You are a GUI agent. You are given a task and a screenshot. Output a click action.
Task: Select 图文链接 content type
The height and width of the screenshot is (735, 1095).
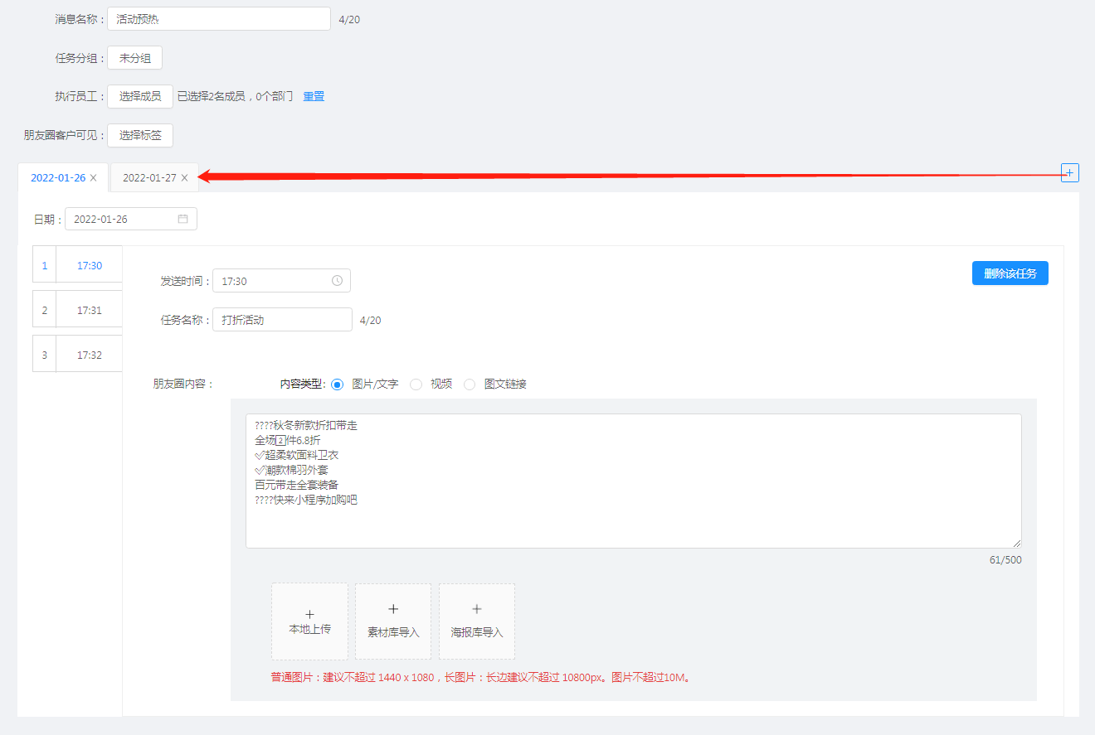coord(470,384)
